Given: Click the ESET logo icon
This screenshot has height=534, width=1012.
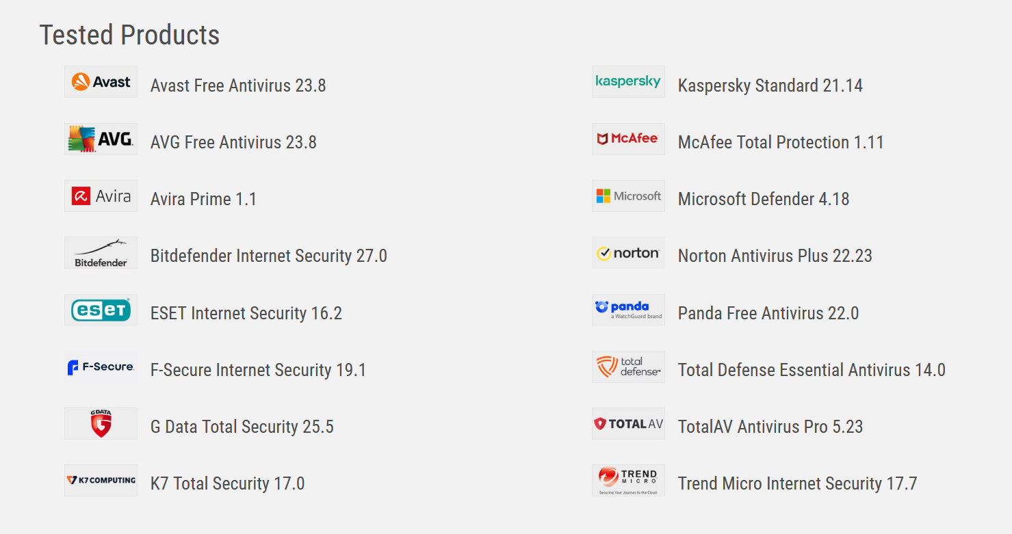Looking at the screenshot, I should click(x=101, y=310).
